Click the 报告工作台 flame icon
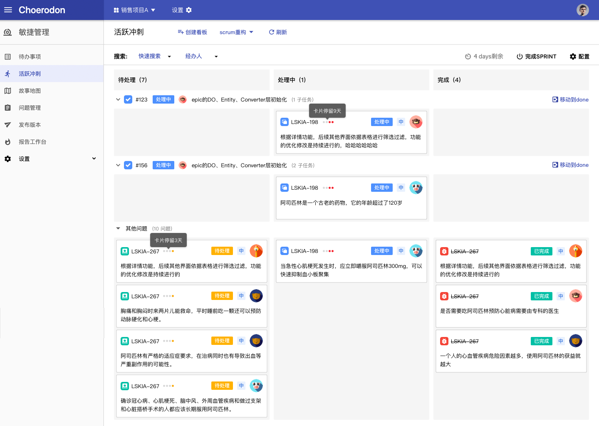This screenshot has height=426, width=599. click(7, 142)
